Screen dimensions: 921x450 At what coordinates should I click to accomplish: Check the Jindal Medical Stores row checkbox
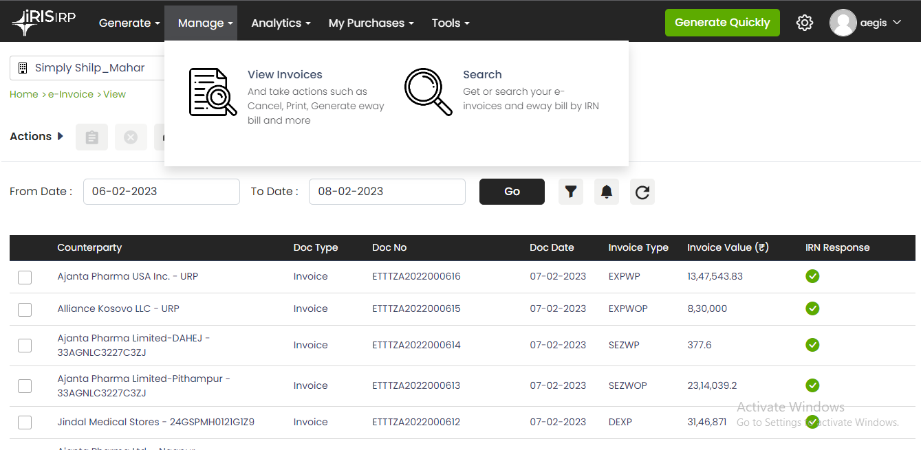point(25,423)
